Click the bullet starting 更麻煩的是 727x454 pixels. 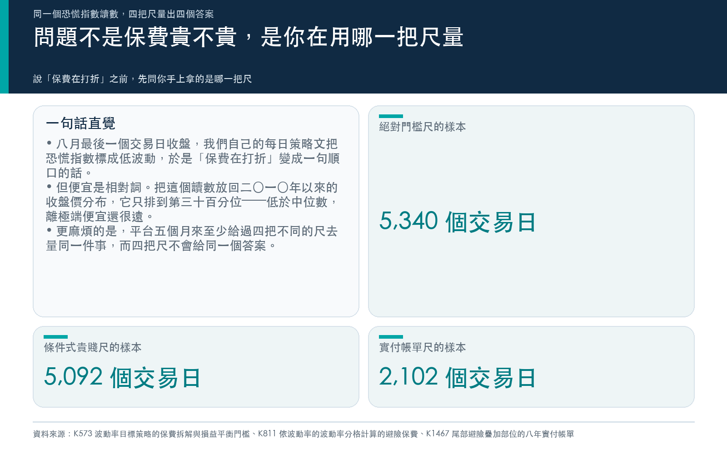(x=193, y=238)
